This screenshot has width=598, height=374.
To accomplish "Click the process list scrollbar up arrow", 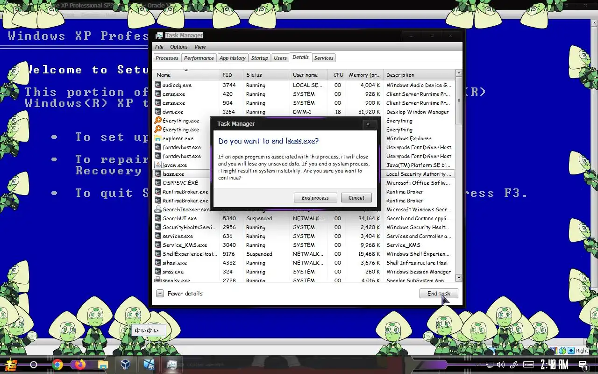I will click(x=458, y=73).
